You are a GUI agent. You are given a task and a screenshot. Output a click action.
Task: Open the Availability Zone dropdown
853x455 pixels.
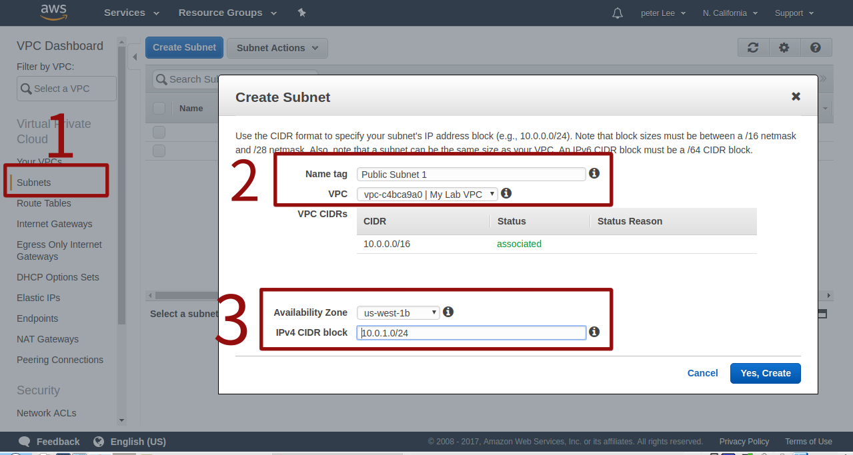pos(397,312)
